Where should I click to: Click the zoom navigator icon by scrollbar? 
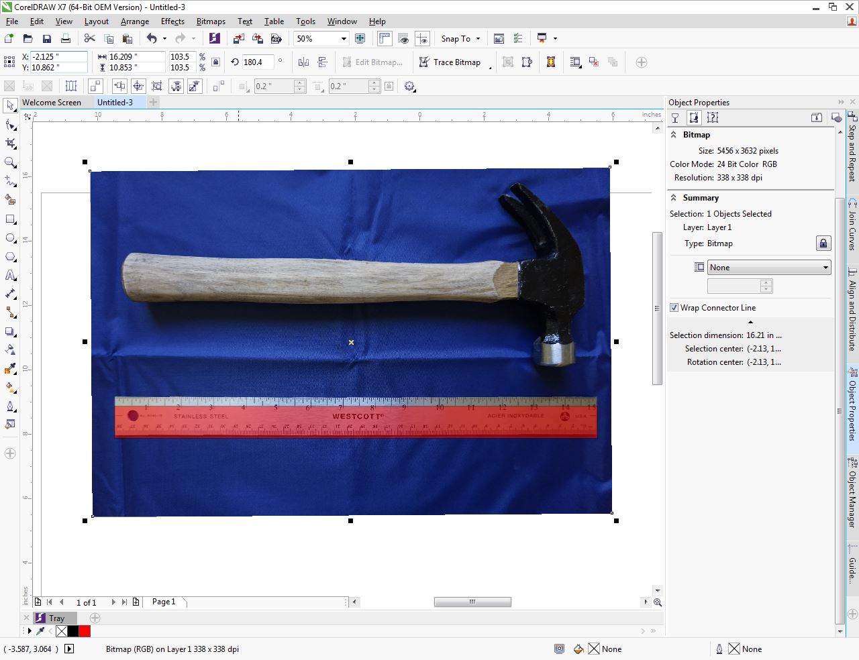point(658,602)
